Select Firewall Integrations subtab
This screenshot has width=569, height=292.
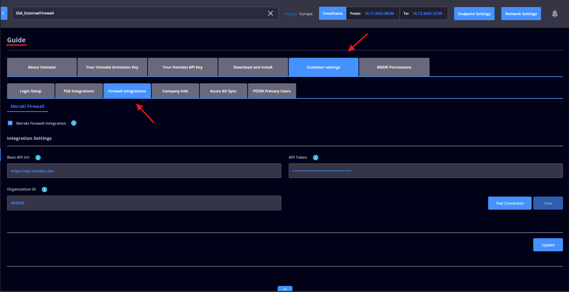(127, 91)
